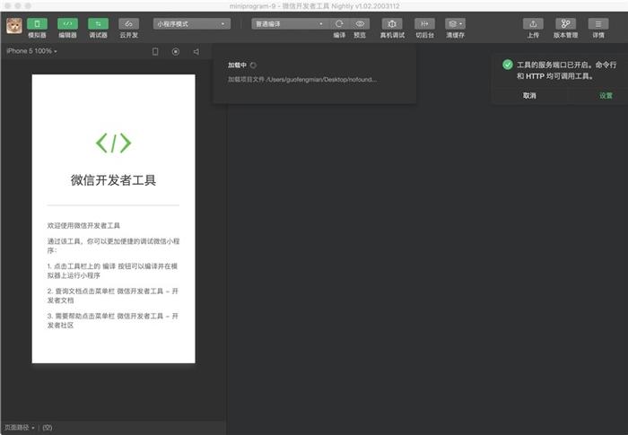Screen dimensions: 628x435
Task: Toggle the 模拟器 simulator panel button
Action: pyautogui.click(x=37, y=24)
